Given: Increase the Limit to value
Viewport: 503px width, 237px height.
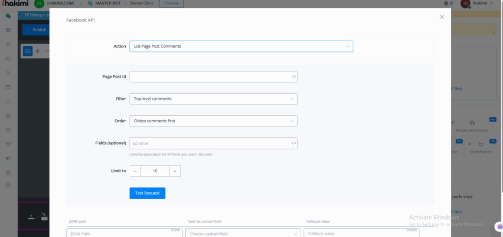Looking at the screenshot, I should coord(175,171).
